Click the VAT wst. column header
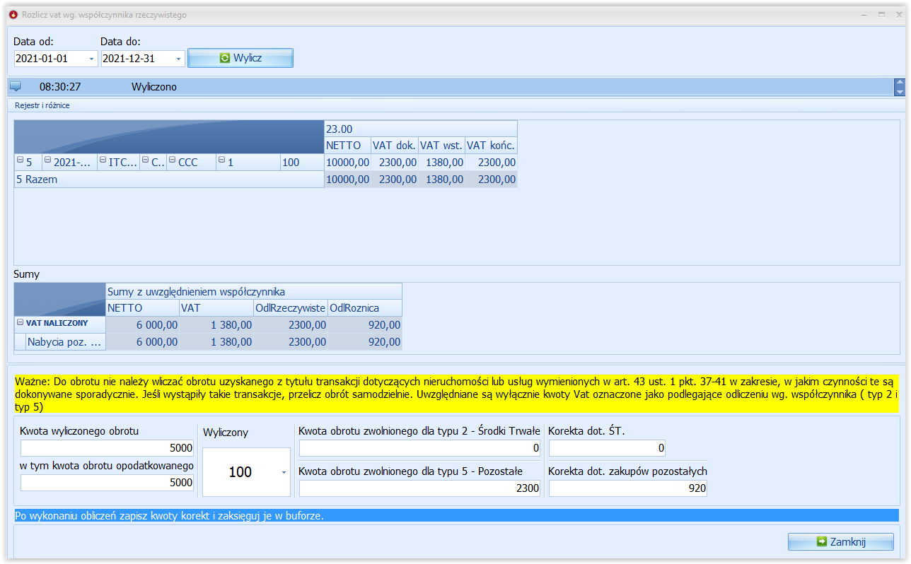 point(441,146)
